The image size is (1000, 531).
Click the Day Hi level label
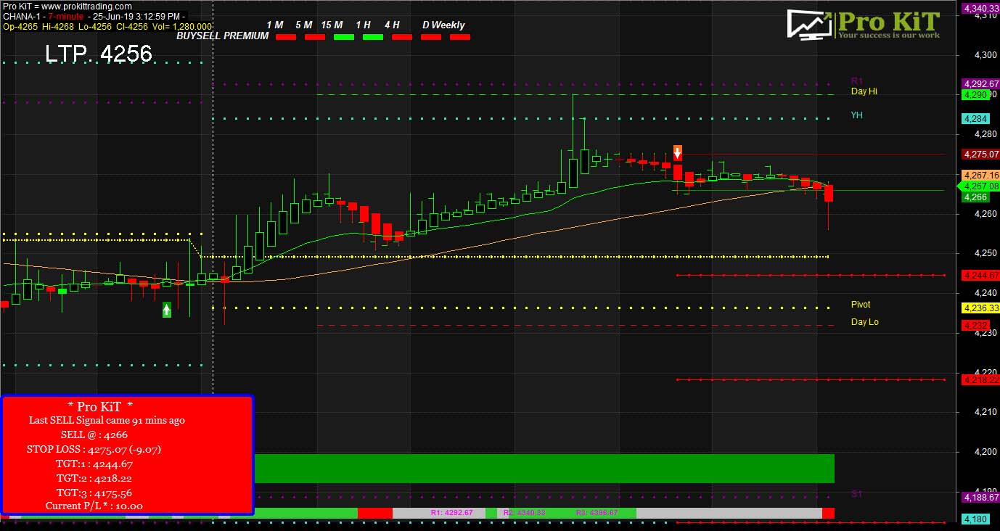pos(864,91)
